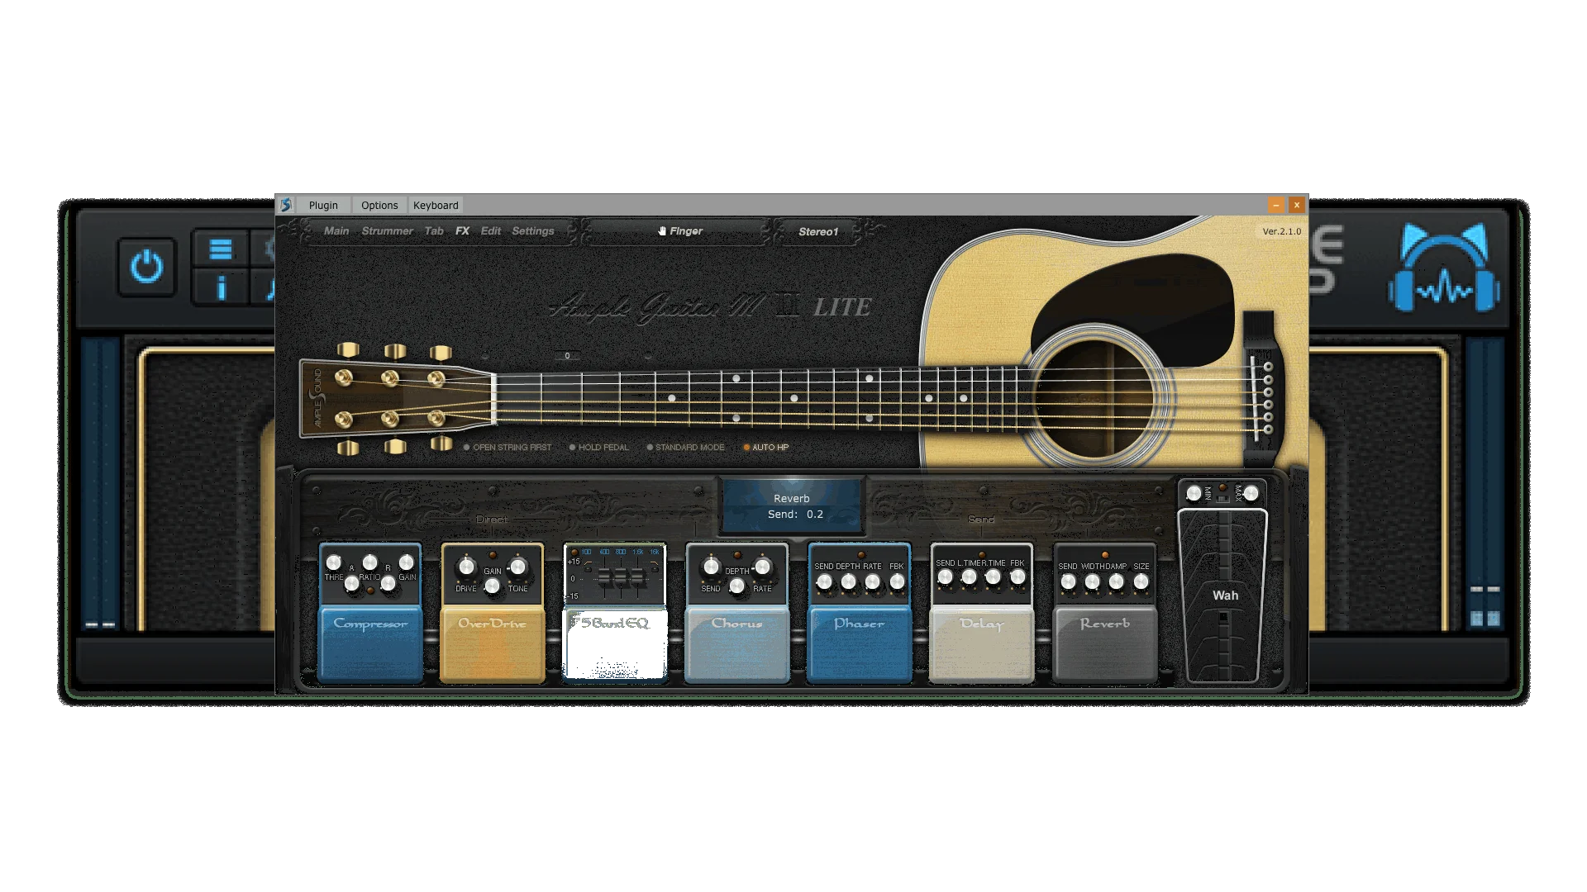The height and width of the screenshot is (892, 1587).
Task: Open the Keyboard menu
Action: [436, 205]
